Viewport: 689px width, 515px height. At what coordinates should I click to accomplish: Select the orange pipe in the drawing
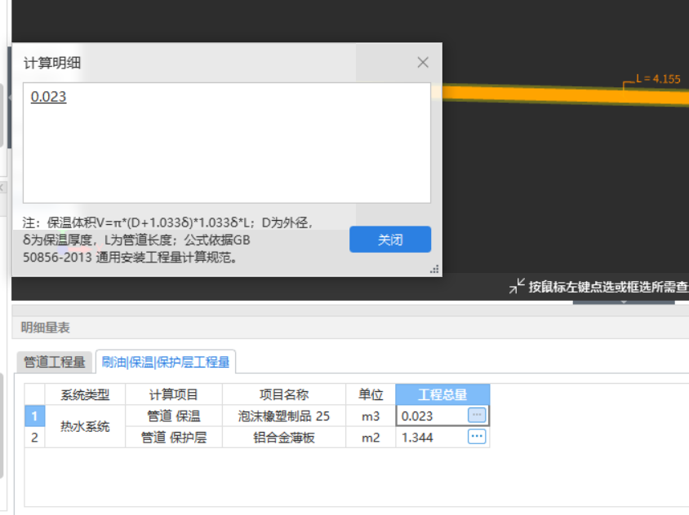567,95
